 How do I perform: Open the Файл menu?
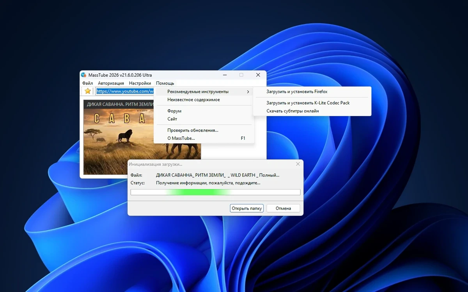pyautogui.click(x=88, y=83)
